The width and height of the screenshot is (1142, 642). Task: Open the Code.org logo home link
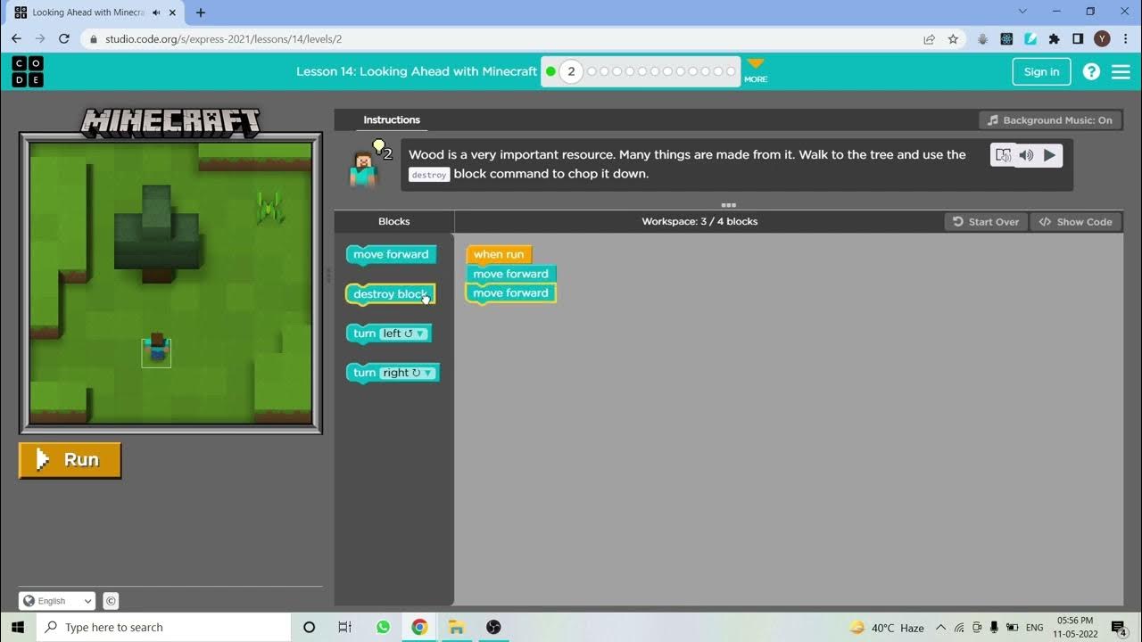pyautogui.click(x=28, y=71)
